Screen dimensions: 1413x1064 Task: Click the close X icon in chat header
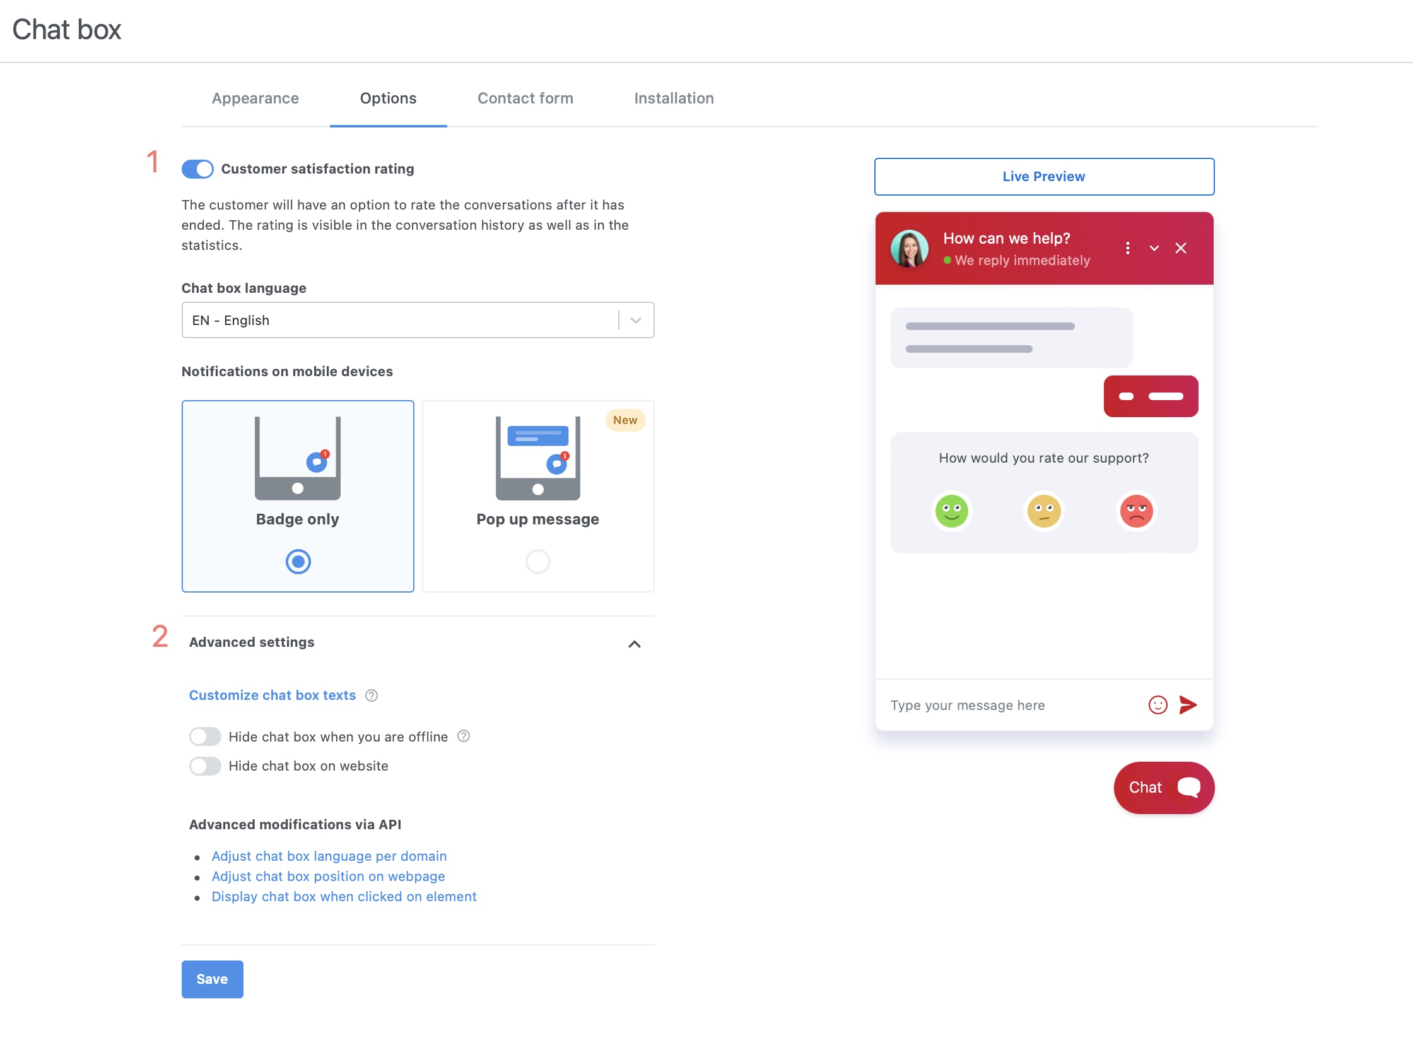point(1181,247)
